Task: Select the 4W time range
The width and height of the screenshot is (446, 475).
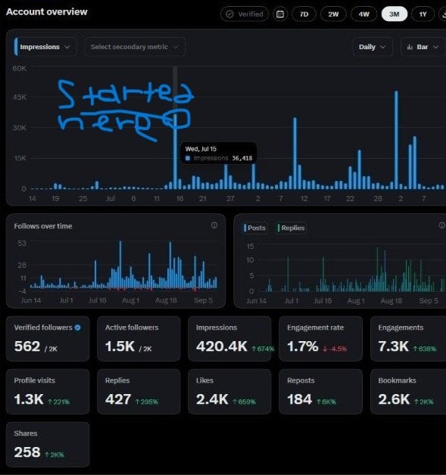Action: 363,14
